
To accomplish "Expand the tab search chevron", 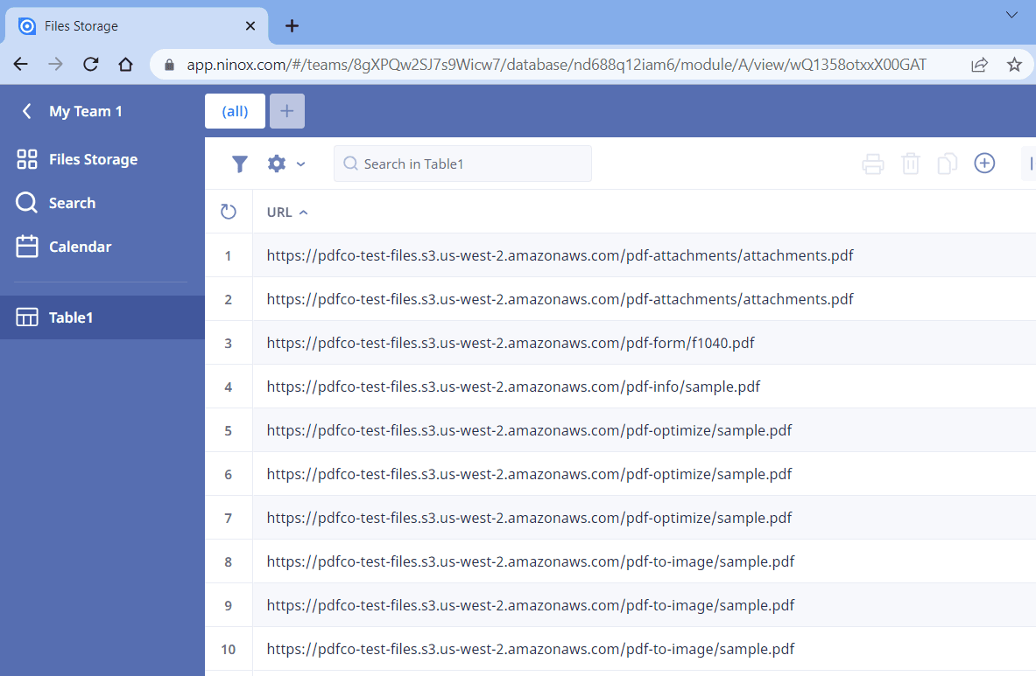I will tap(1011, 15).
